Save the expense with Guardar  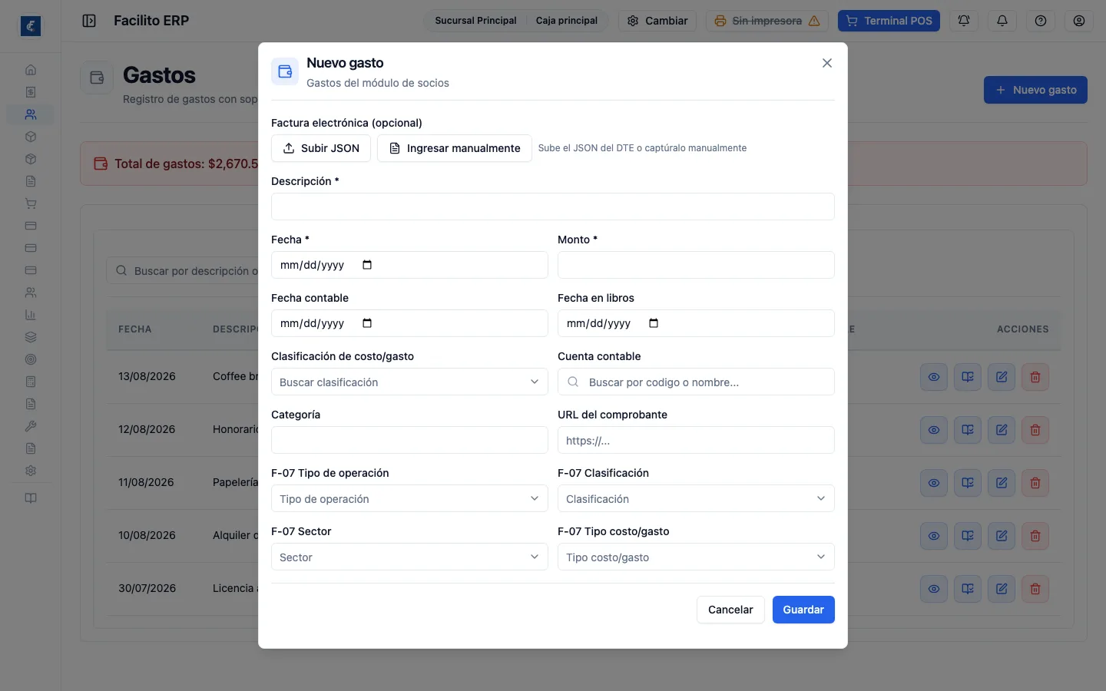803,610
